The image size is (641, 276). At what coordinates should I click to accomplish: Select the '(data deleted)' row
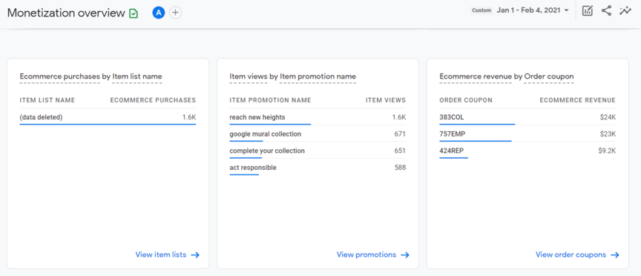pos(108,117)
